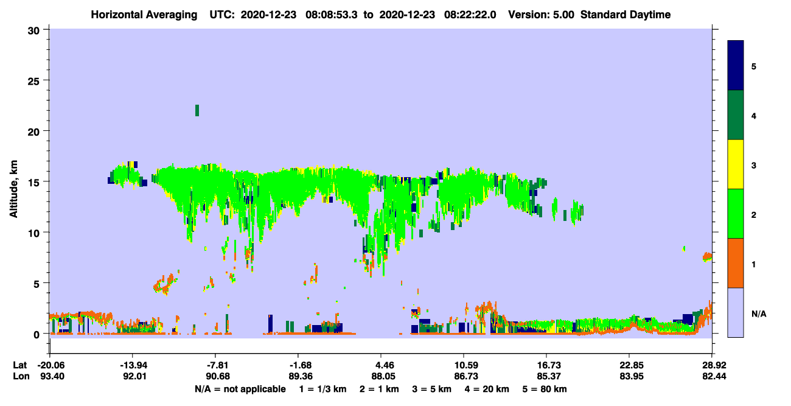Click latitude value -7.81
The image size is (791, 406).
point(215,365)
